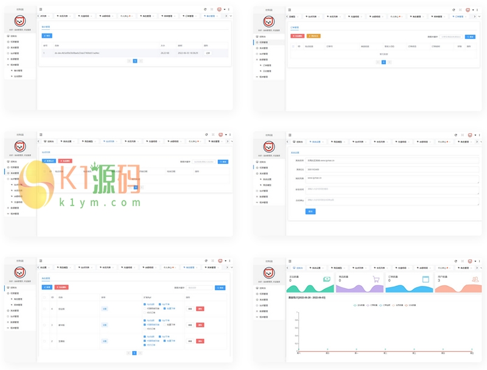Tick the row checkbox for role ID 2
The height and width of the screenshot is (370, 487).
[44, 341]
